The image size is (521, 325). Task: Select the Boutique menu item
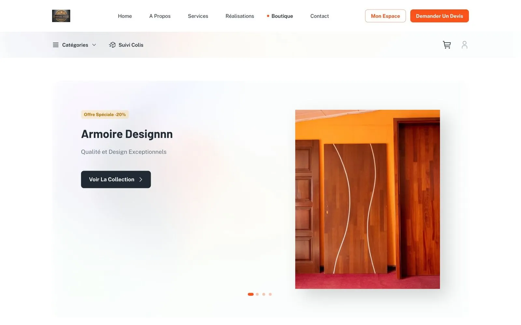282,16
